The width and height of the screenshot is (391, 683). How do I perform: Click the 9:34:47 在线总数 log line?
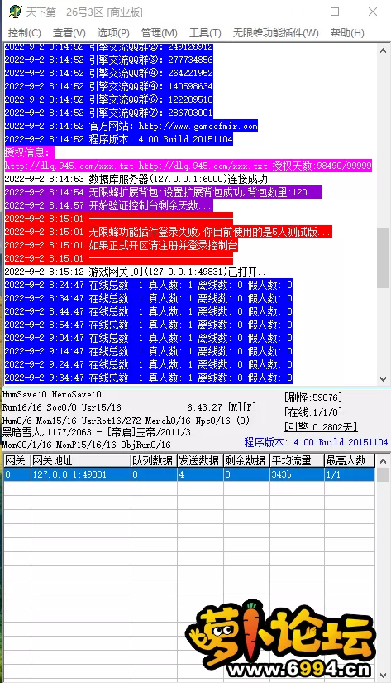click(x=148, y=378)
